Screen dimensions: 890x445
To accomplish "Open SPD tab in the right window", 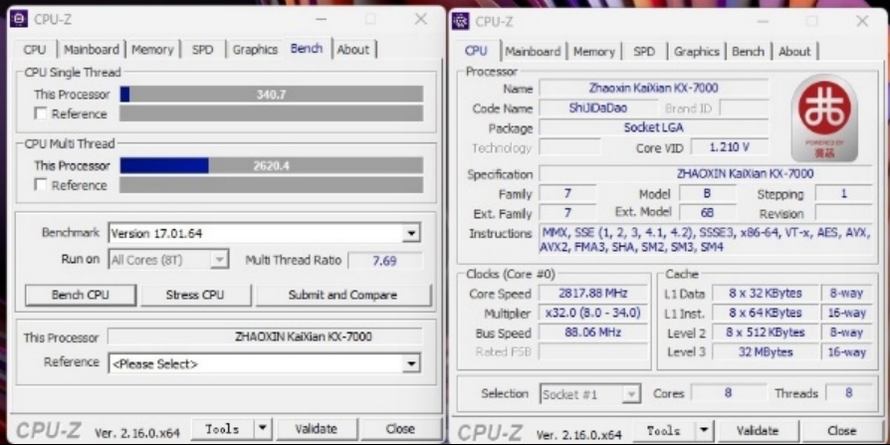I will point(644,52).
